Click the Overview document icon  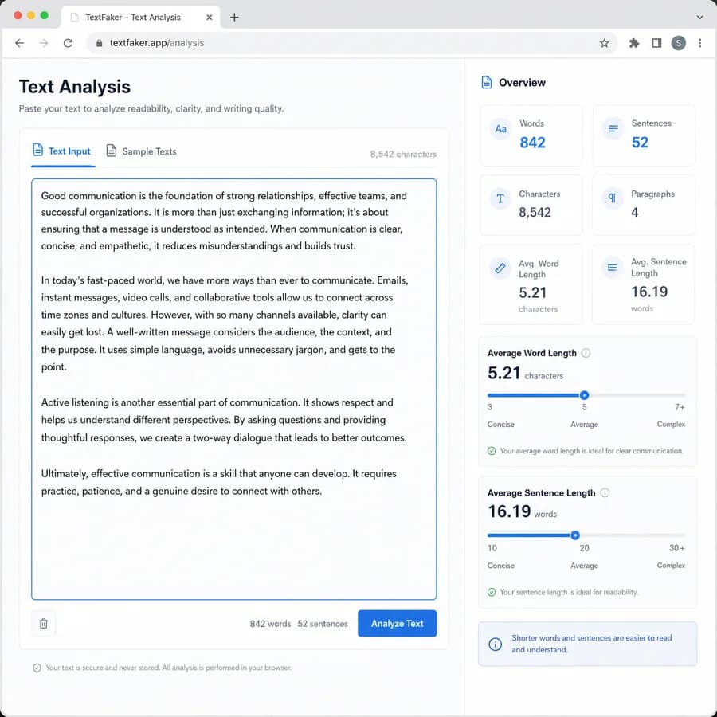487,83
